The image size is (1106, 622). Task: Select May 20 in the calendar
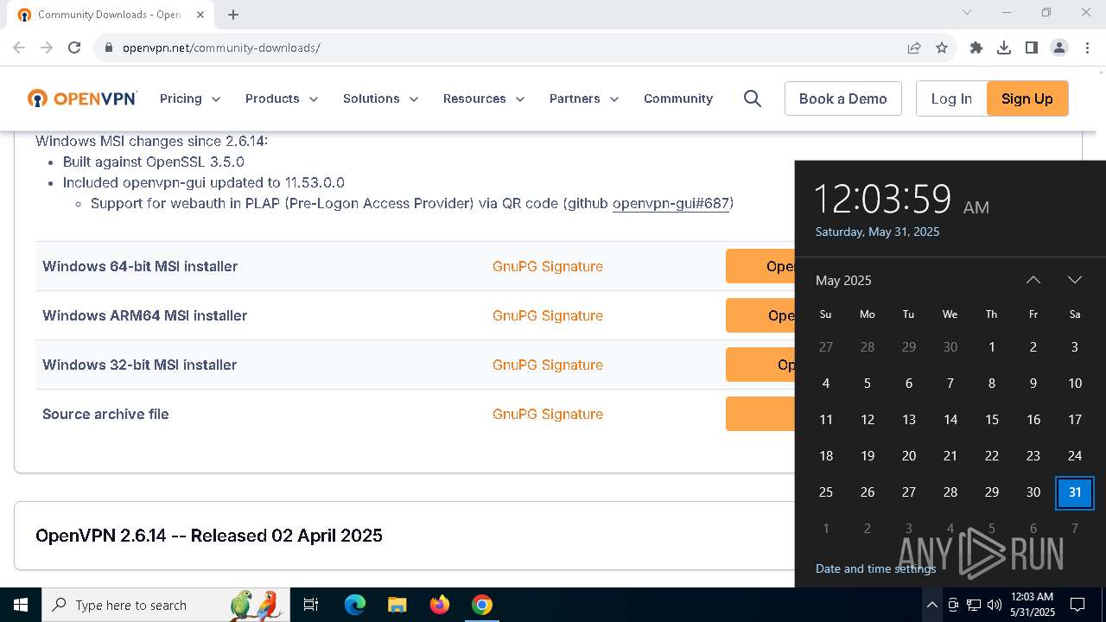click(909, 456)
